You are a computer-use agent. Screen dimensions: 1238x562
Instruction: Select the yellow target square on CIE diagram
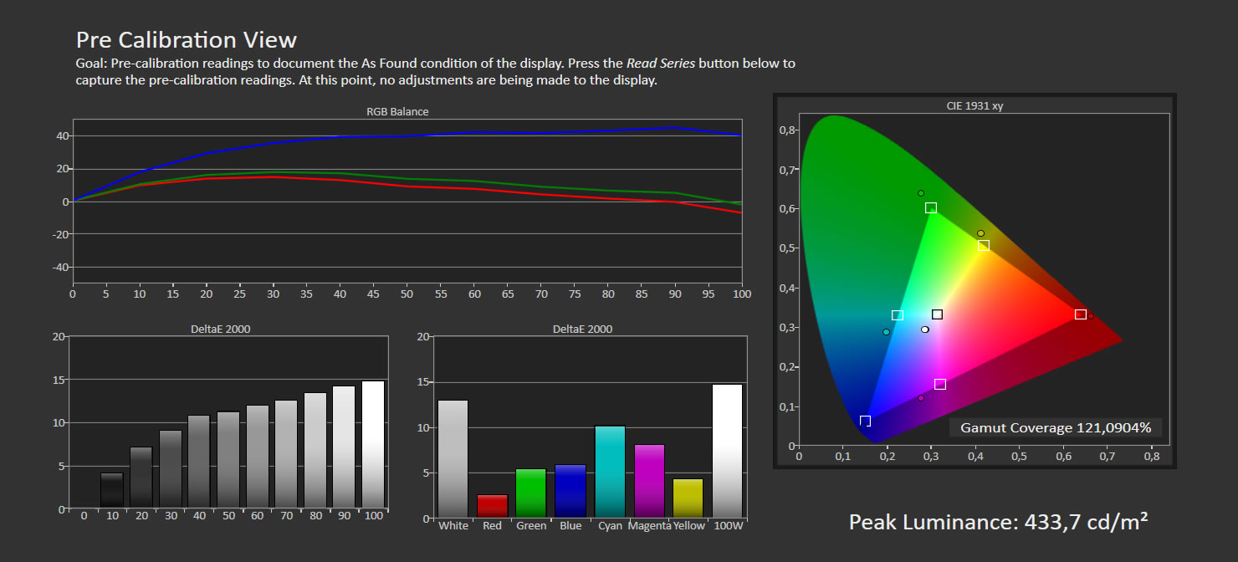point(984,246)
